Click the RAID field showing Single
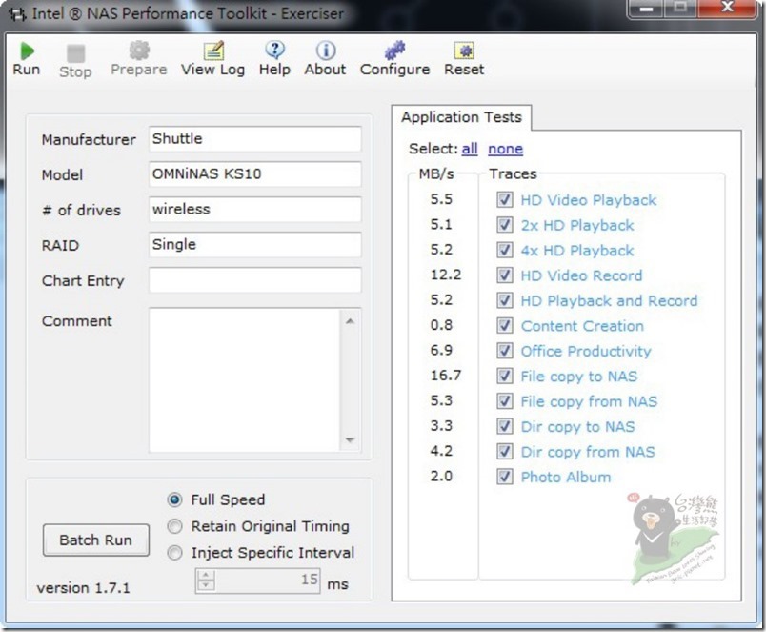The image size is (766, 632). click(x=255, y=244)
